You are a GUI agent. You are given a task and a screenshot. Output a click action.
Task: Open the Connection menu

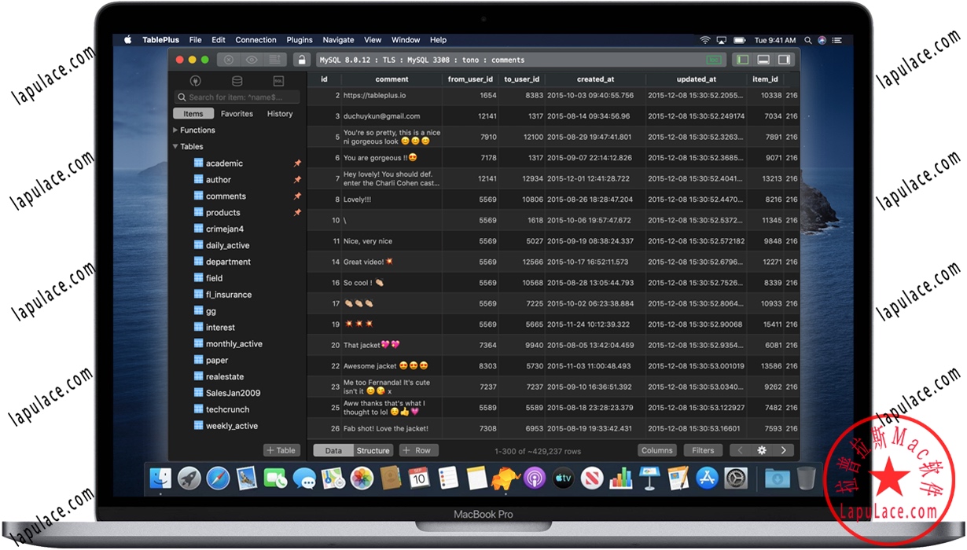[256, 39]
